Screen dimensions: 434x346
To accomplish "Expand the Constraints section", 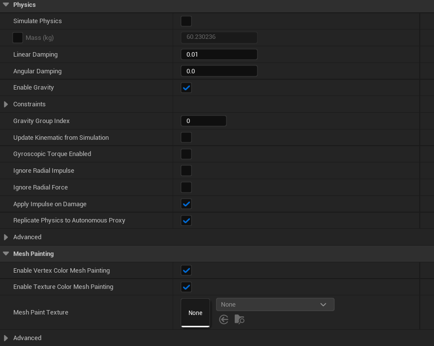I will pos(5,104).
